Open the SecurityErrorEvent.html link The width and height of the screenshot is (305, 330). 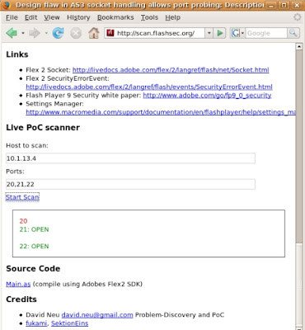click(x=149, y=87)
